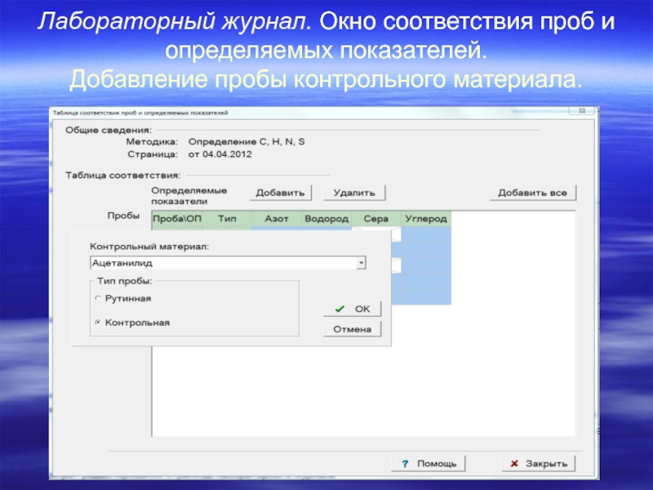
Task: Expand the Контрольный материал dropdown arrow
Action: 361,263
